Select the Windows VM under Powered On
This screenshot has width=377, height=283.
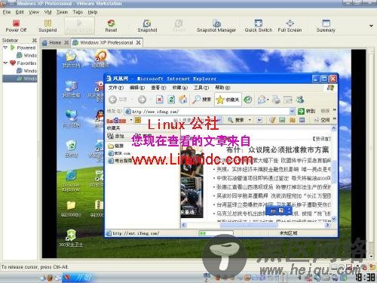pyautogui.click(x=26, y=55)
